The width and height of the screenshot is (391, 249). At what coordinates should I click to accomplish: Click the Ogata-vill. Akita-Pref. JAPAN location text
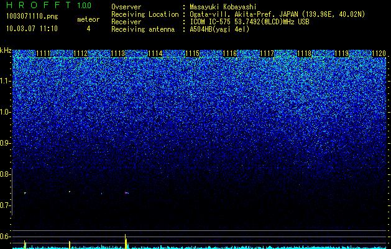point(277,14)
